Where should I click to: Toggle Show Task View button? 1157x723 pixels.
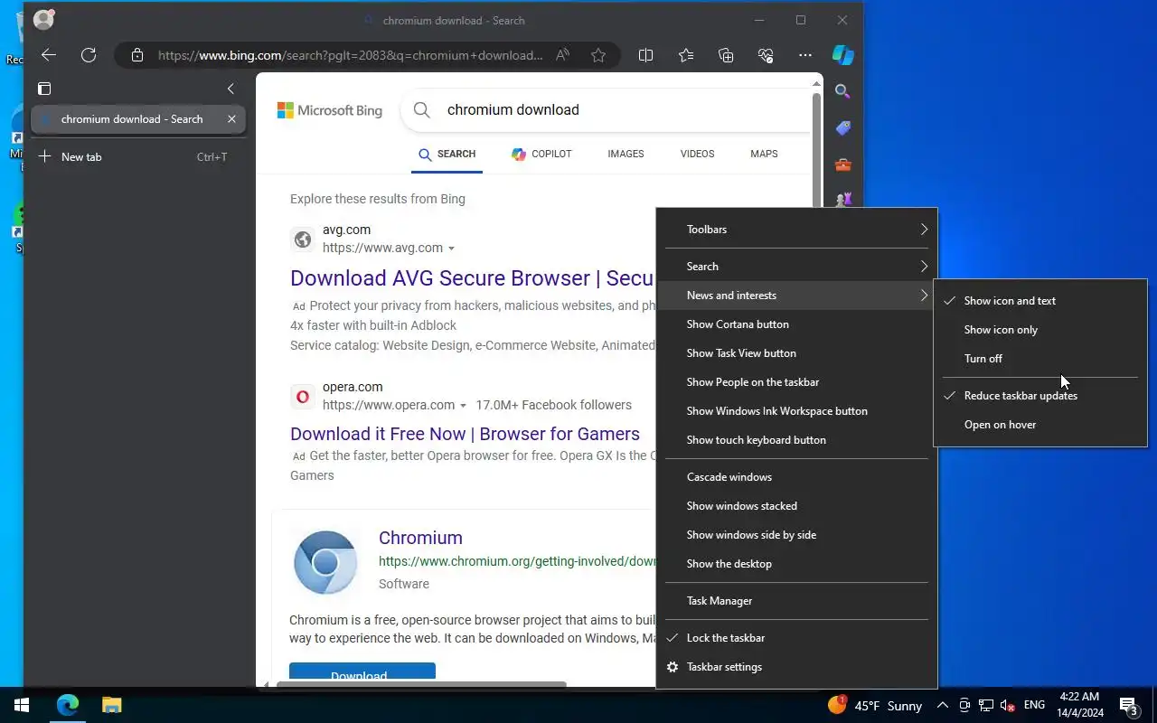pos(796,353)
